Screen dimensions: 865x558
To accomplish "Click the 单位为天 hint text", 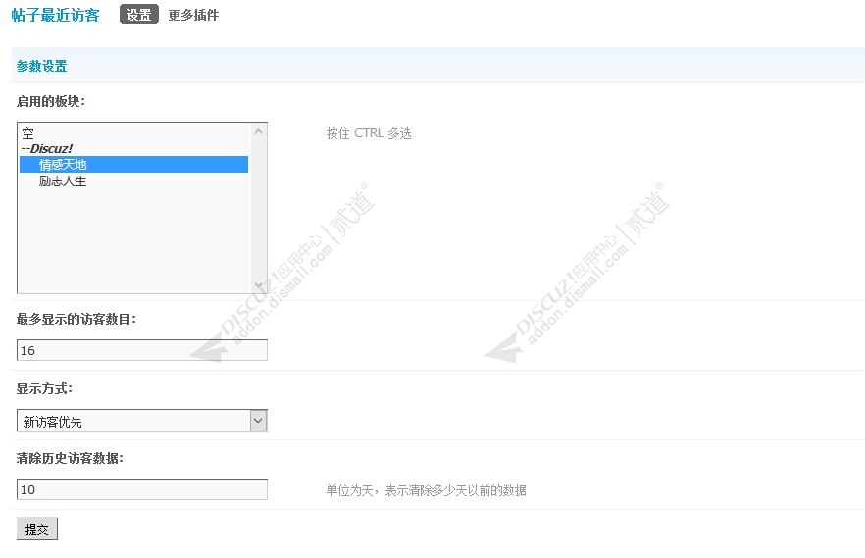I will tap(426, 490).
